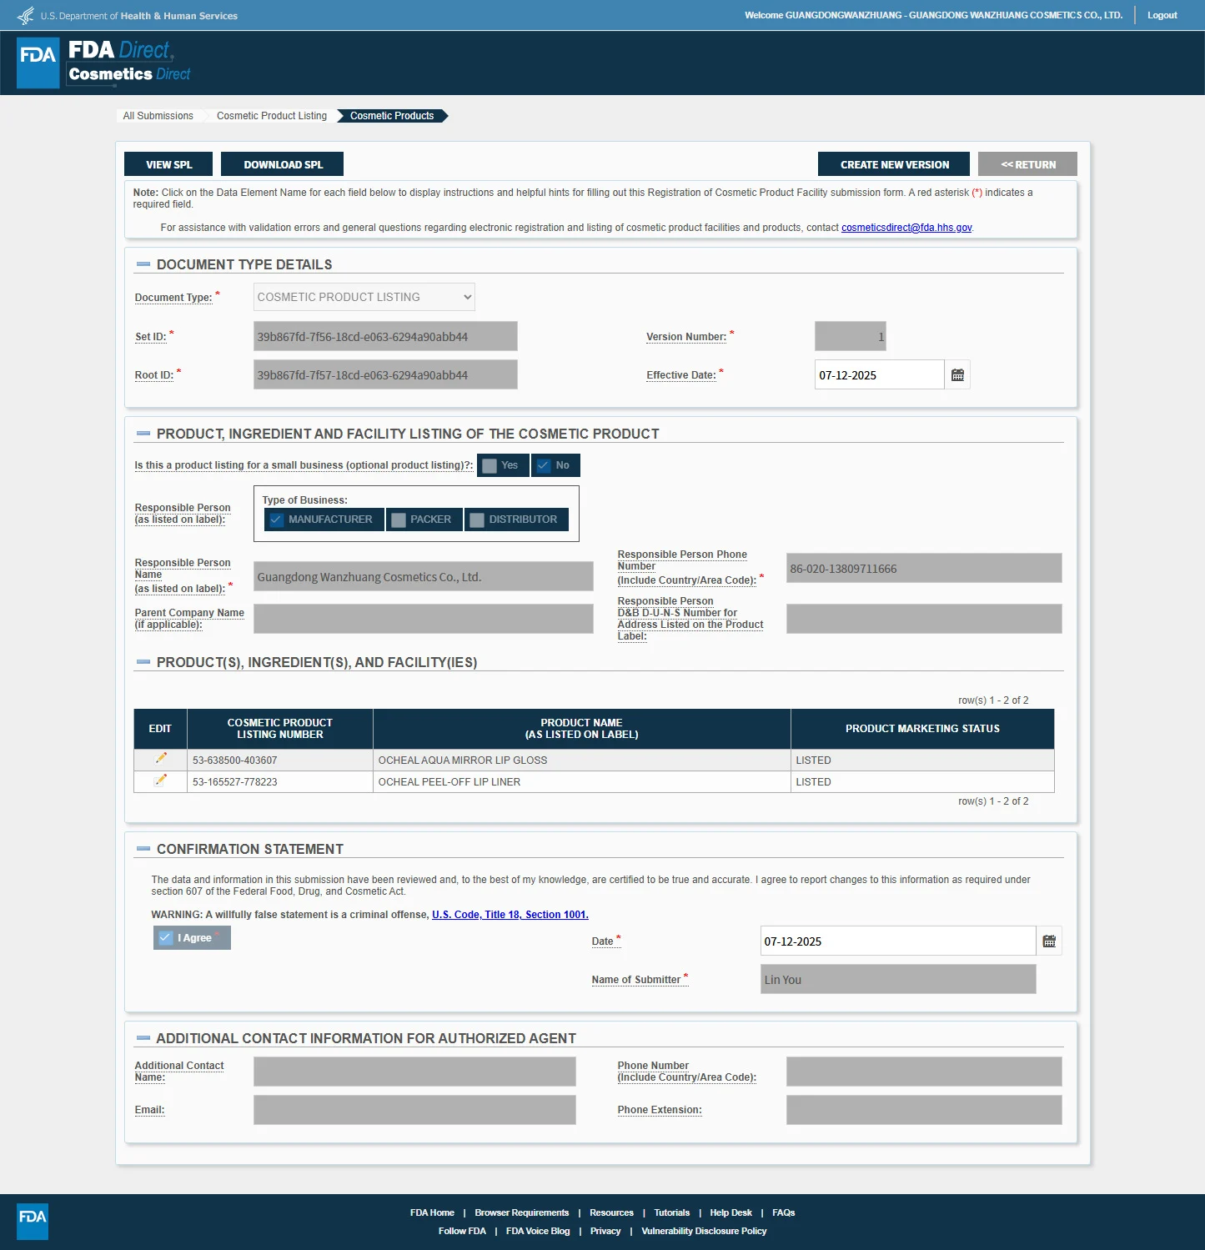Open calendar picker for Effective Date
The width and height of the screenshot is (1205, 1250).
[x=957, y=375]
